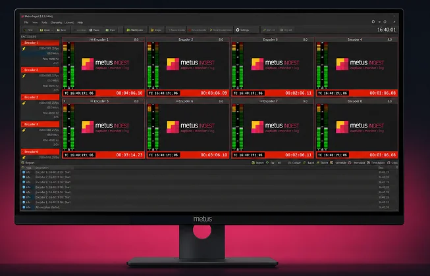The image size is (430, 276).
Task: Click the lightning icon under Encoder 3
Action: tap(24, 103)
